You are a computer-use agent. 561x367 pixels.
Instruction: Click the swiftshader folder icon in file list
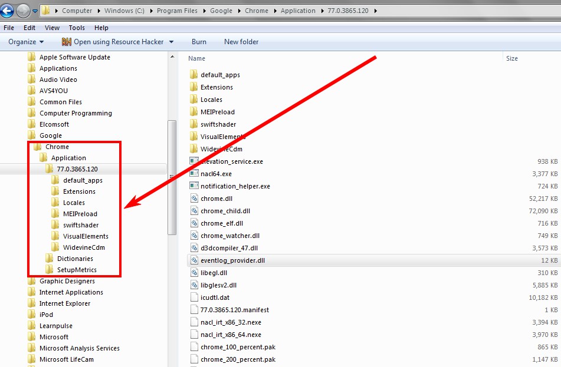(193, 124)
